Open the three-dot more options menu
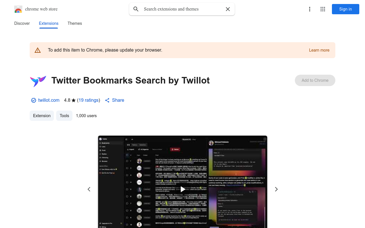Viewport: 365px width, 228px height. (310, 9)
